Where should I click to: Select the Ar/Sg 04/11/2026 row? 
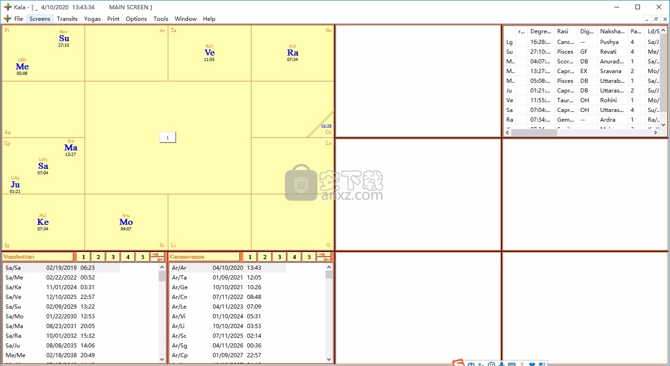tap(228, 346)
